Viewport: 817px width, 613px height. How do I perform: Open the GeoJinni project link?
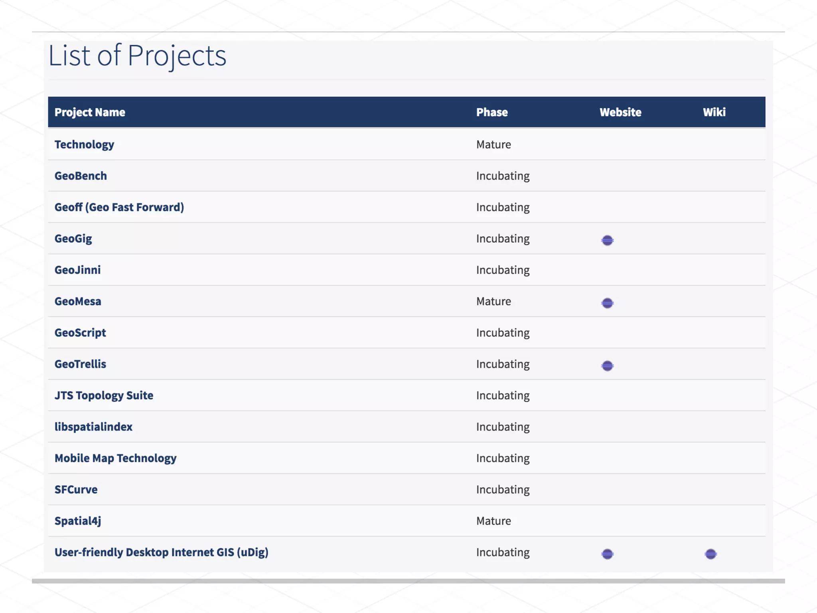77,270
